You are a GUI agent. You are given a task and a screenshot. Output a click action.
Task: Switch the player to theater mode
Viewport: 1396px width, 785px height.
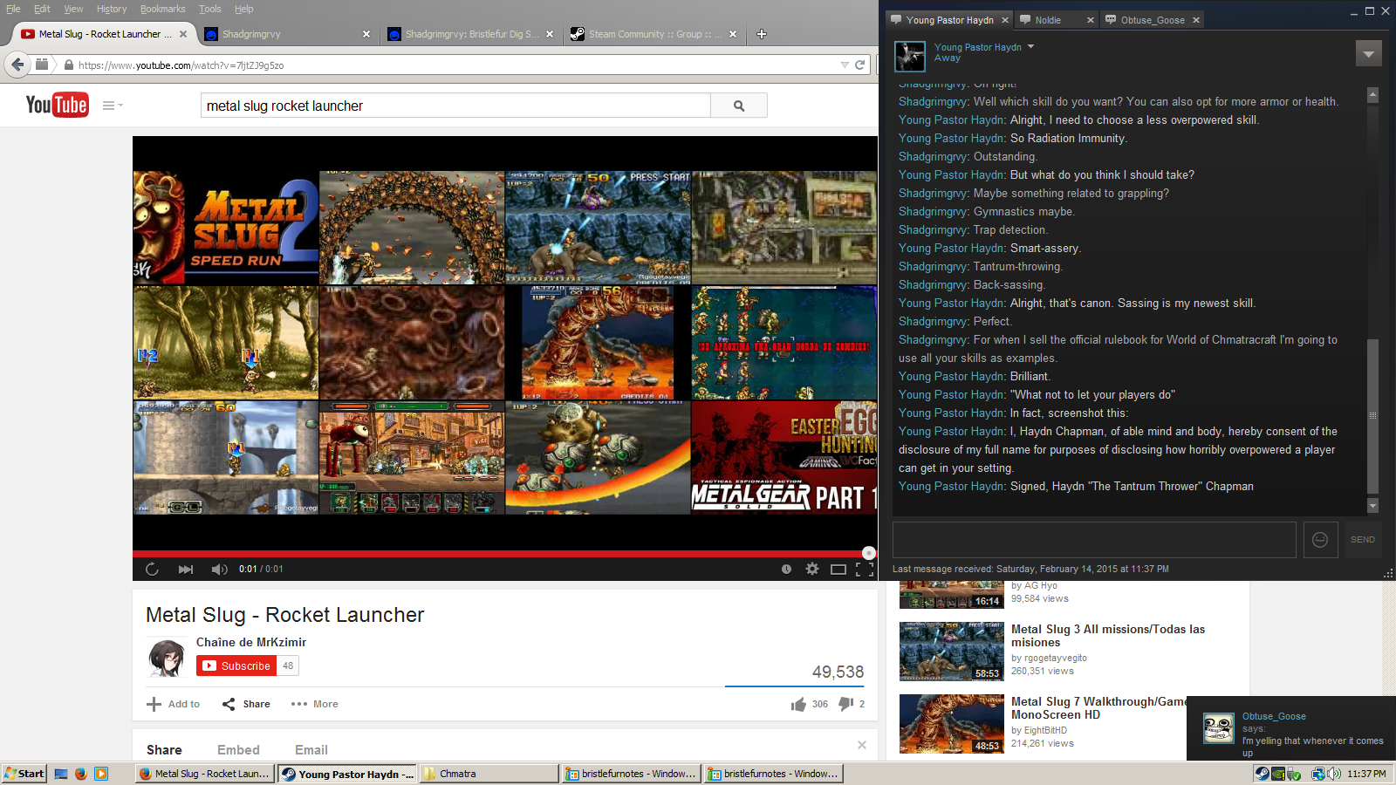(x=838, y=569)
